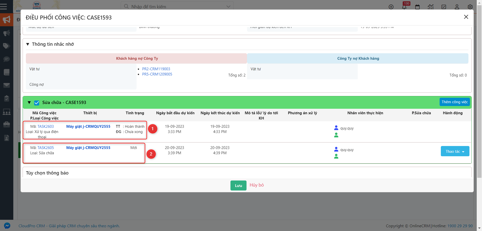The width and height of the screenshot is (482, 231).
Task: Click blue user icon in TASK2603 row
Action: [336, 128]
